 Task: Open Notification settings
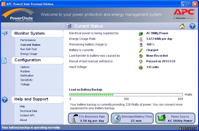(x=27, y=76)
